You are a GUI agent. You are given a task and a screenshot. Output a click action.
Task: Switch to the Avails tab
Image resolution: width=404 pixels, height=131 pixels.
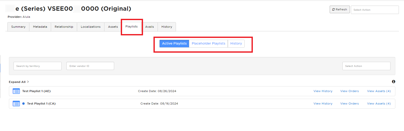[x=150, y=27]
